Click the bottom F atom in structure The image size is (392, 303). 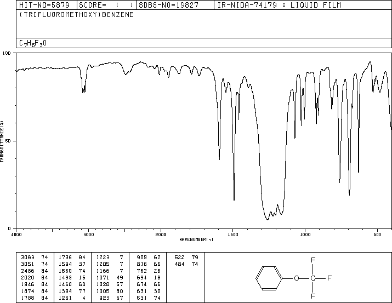click(x=313, y=296)
